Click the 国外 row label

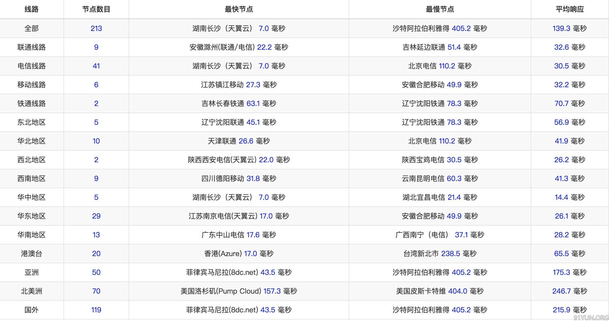32,310
